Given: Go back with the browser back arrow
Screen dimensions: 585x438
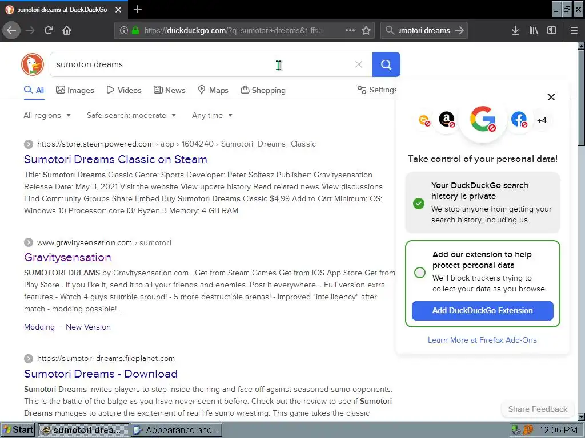Looking at the screenshot, I should click(11, 30).
